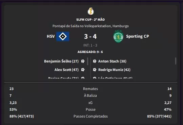183x125 pixels.
Task: Click goal ball icon beside Rodrigo Muniz
Action: coord(95,70)
